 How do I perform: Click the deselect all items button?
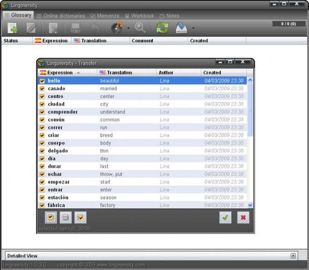coord(65,217)
